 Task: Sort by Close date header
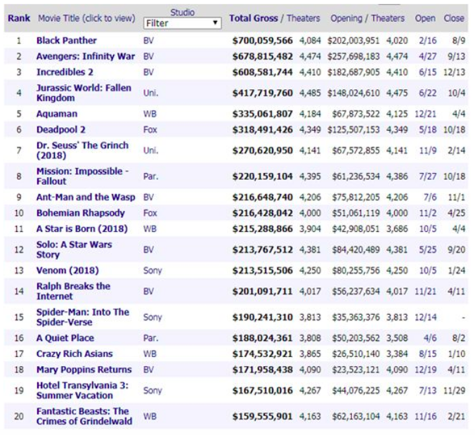coord(454,18)
